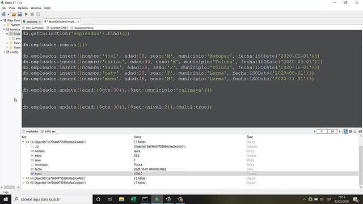Select the bono field row
This screenshot has width=363, height=204.
click(x=190, y=174)
